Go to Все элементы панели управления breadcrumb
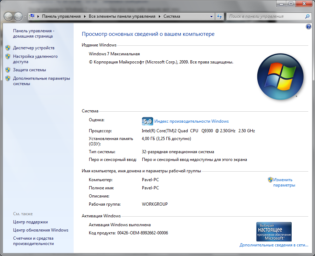This screenshot has height=256, width=315. [x=122, y=16]
